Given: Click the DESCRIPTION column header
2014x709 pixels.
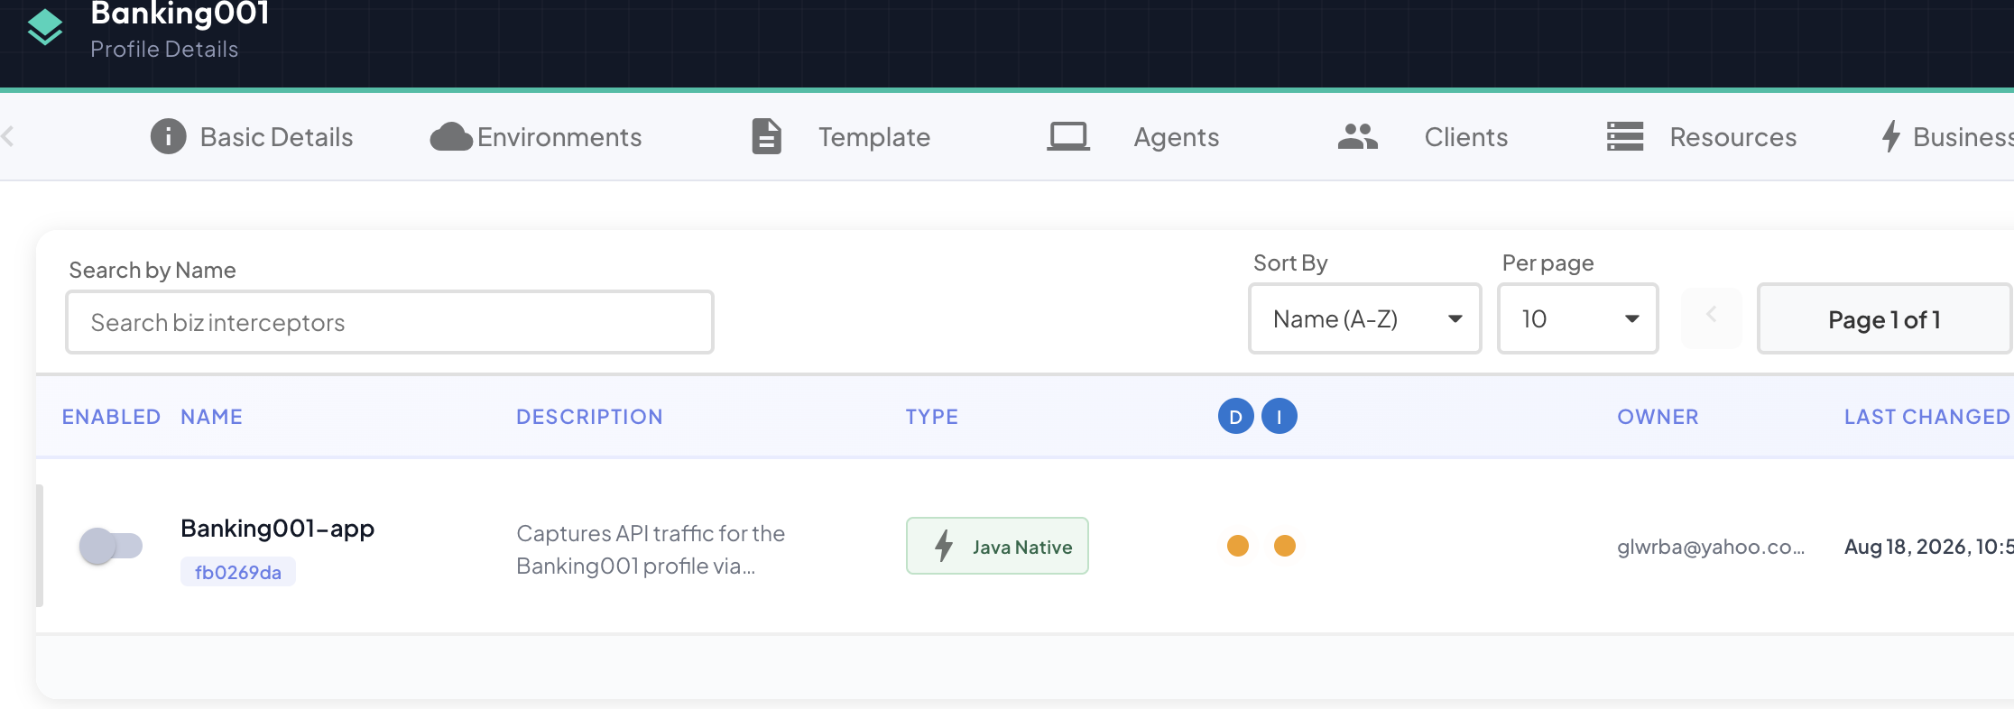Looking at the screenshot, I should [x=589, y=417].
